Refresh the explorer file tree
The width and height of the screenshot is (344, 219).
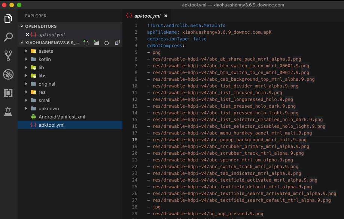107,43
